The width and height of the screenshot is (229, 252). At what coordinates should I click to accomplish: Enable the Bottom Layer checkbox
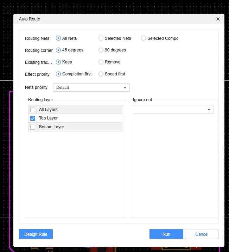(33, 127)
